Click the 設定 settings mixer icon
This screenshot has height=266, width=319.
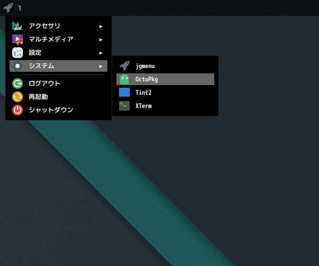tap(18, 53)
